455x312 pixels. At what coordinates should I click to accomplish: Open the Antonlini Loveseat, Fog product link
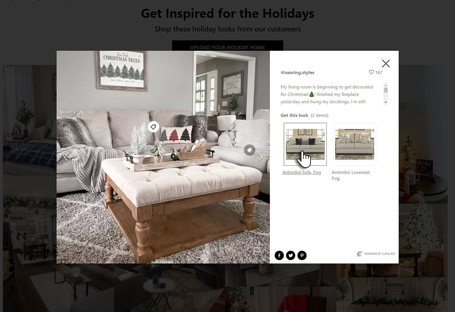(351, 175)
